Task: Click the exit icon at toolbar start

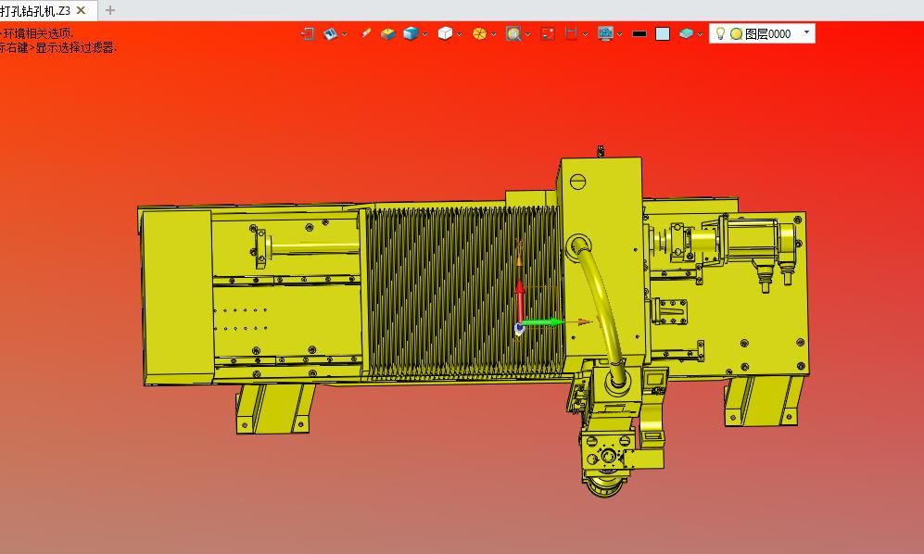Action: [309, 33]
